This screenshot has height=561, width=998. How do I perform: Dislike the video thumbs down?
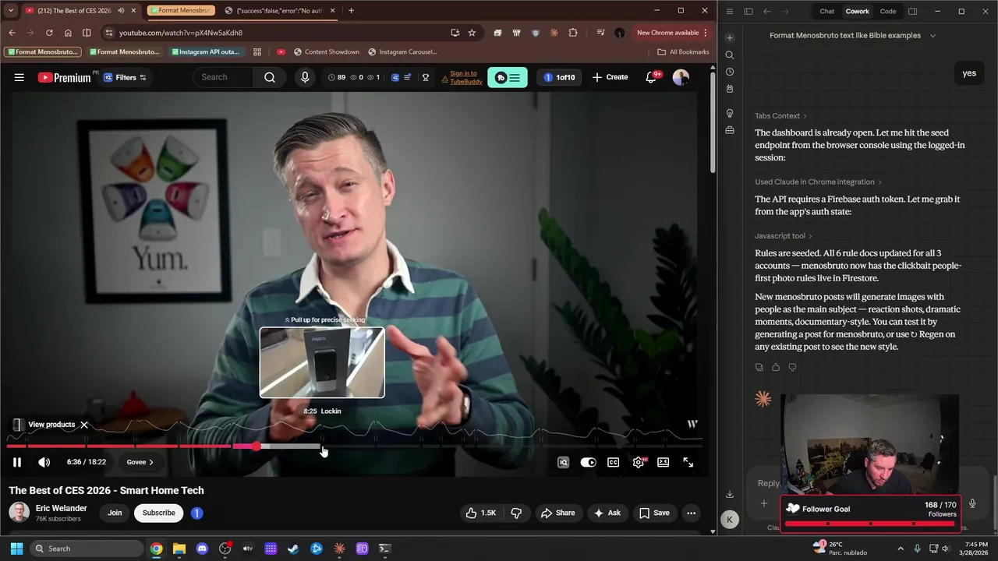pos(516,513)
